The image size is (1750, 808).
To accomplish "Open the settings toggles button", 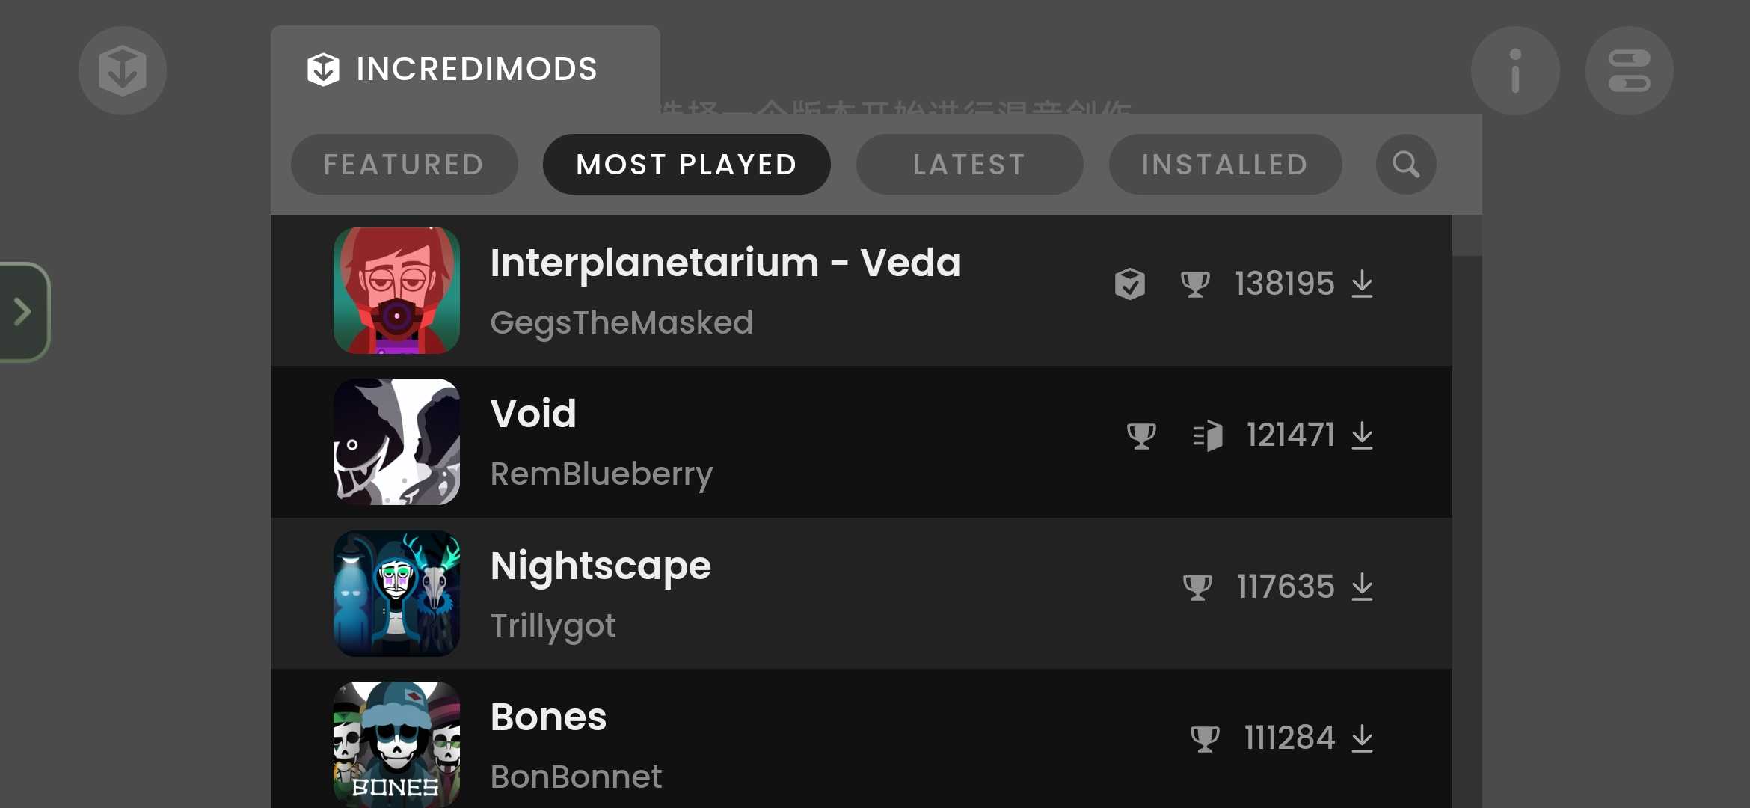I will [x=1630, y=71].
